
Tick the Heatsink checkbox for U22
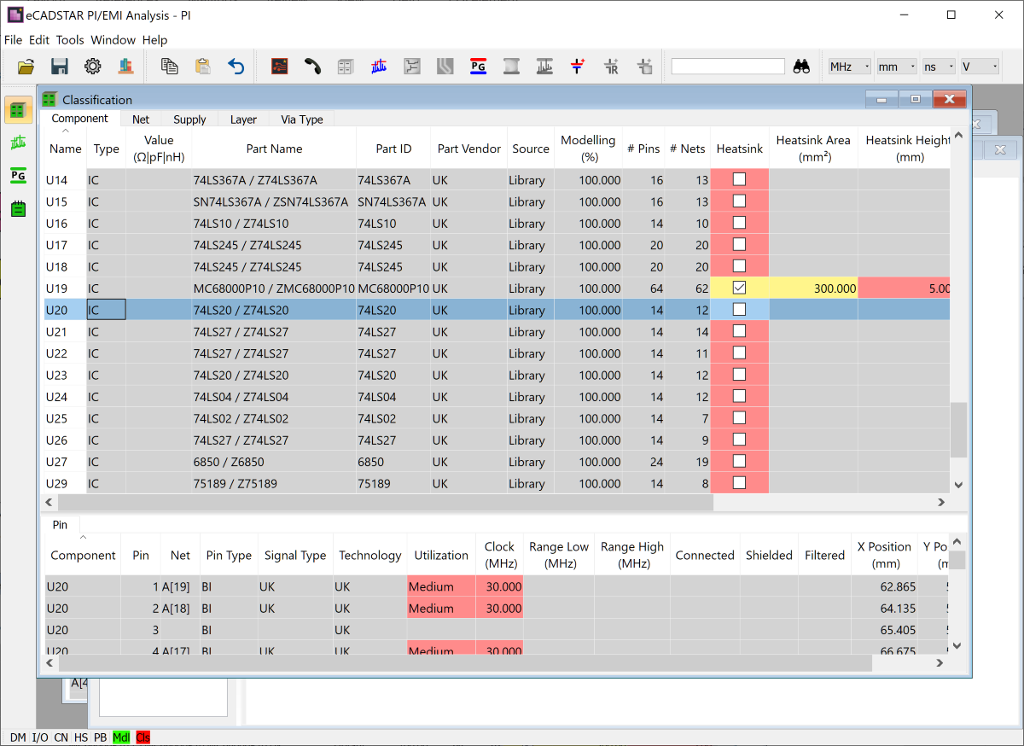740,353
